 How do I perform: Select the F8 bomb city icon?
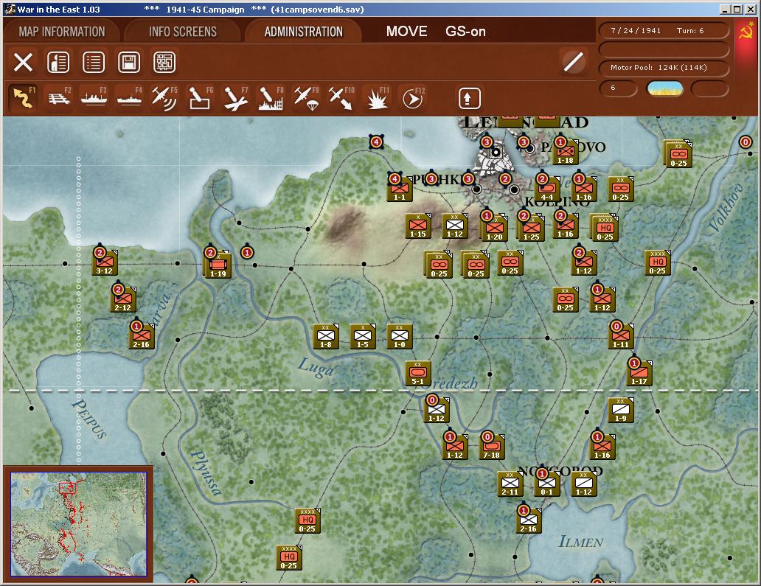tap(271, 97)
